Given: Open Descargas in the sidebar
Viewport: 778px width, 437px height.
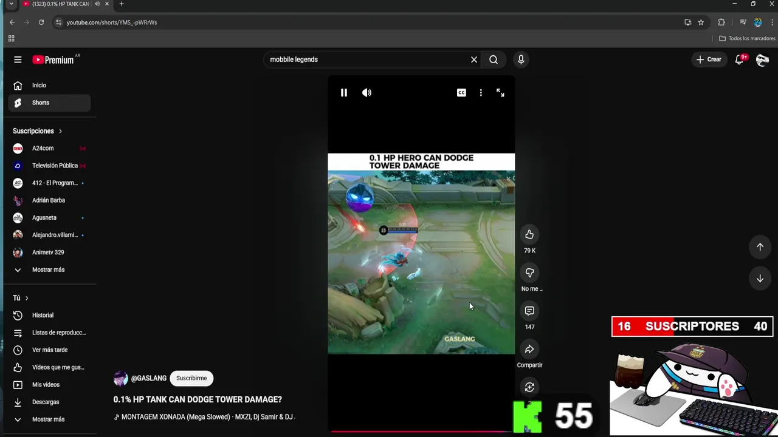Looking at the screenshot, I should tap(49, 402).
